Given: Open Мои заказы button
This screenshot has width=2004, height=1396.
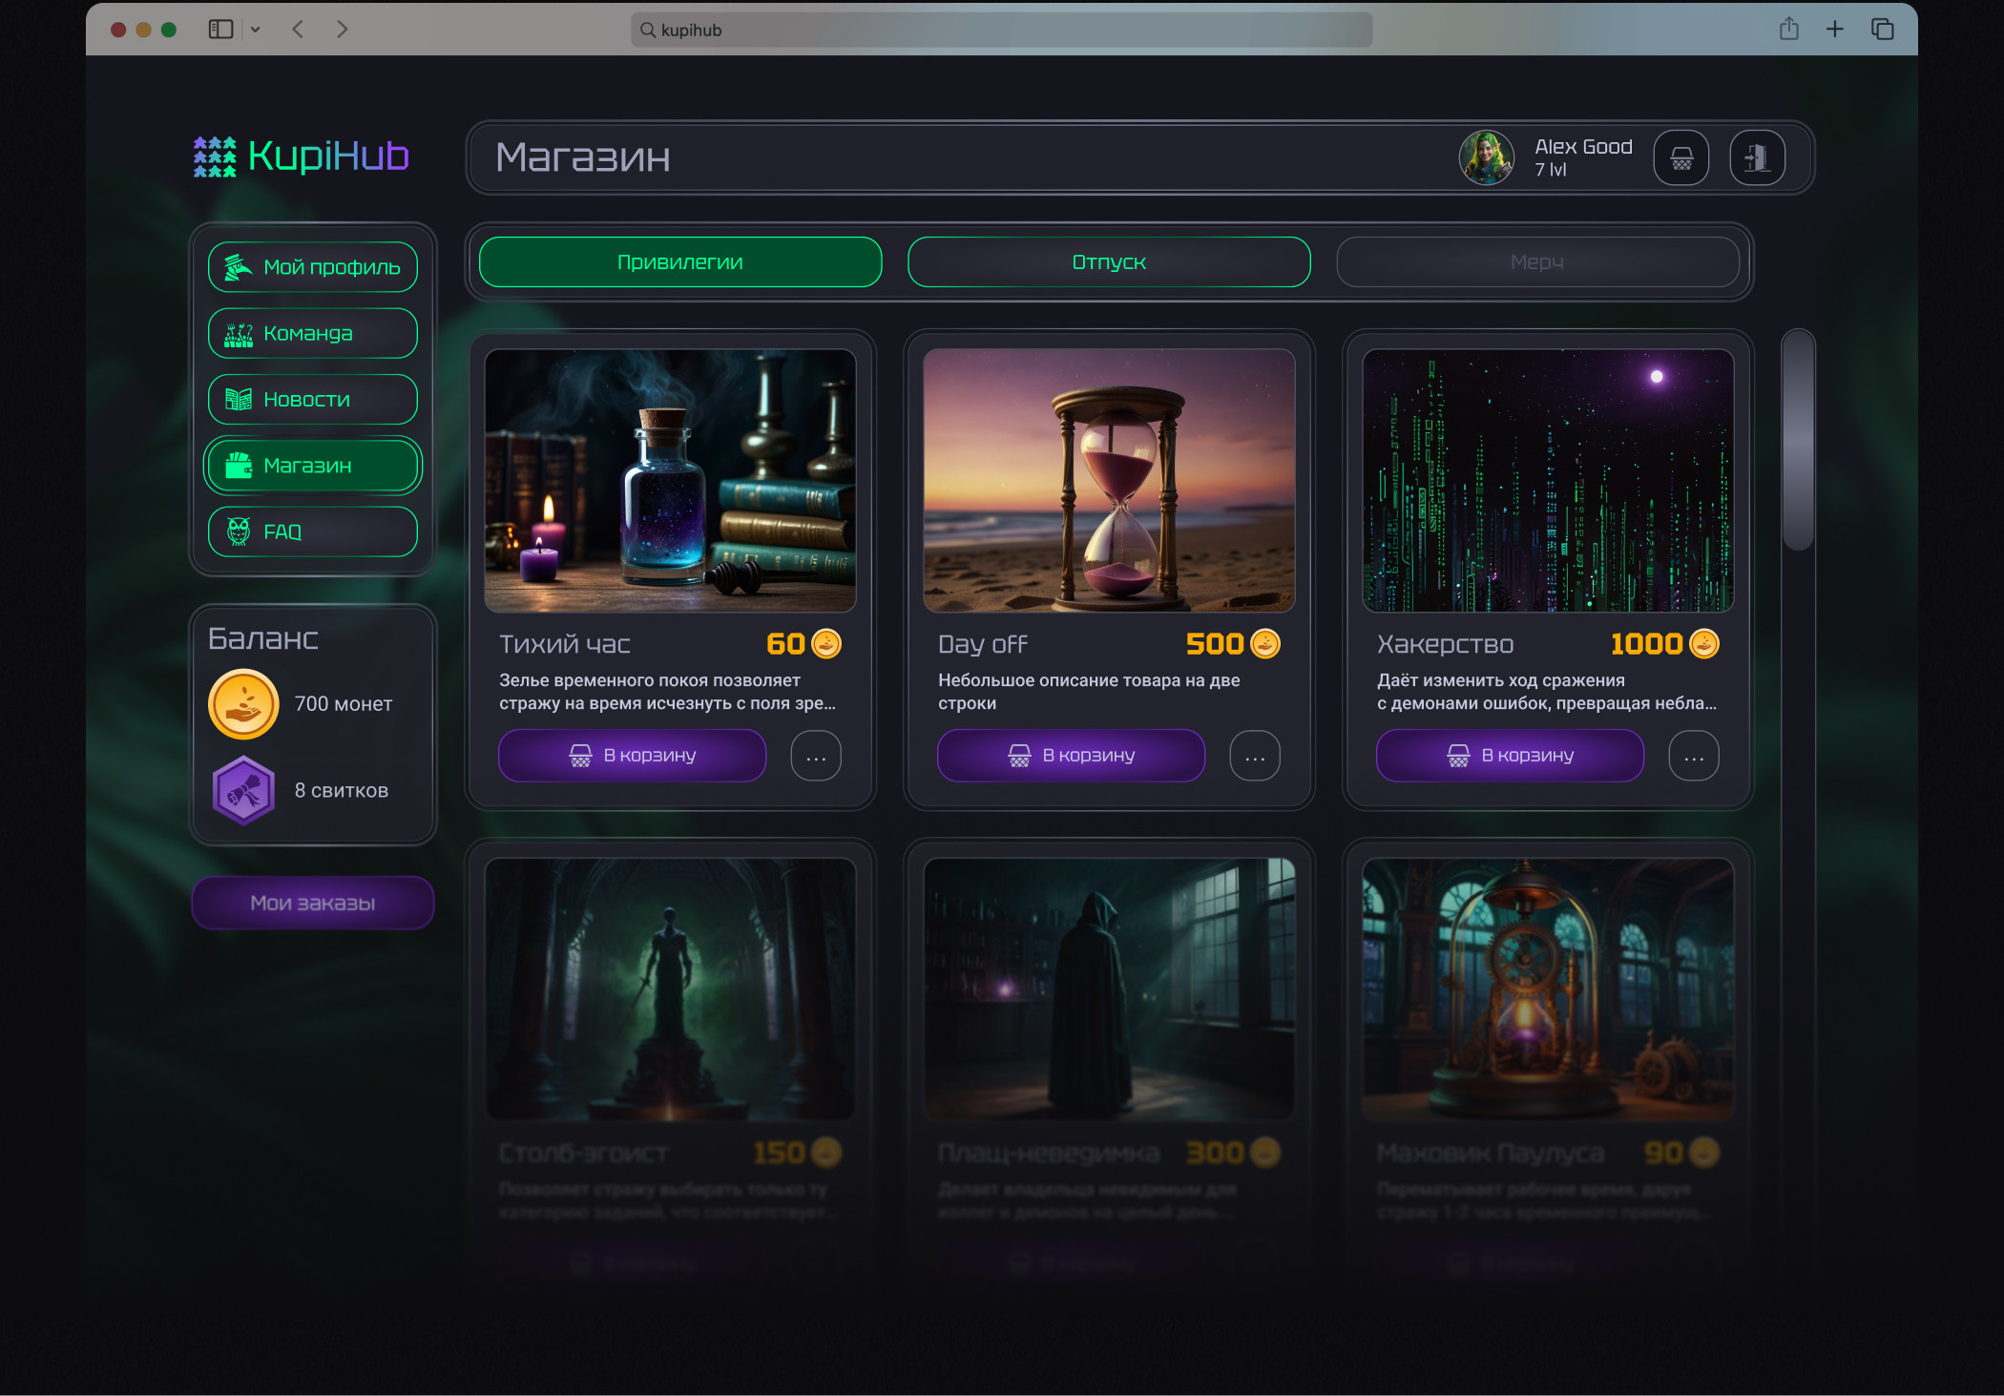Looking at the screenshot, I should [313, 903].
